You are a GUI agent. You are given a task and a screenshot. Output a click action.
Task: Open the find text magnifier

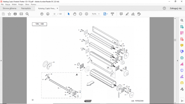(27, 14)
